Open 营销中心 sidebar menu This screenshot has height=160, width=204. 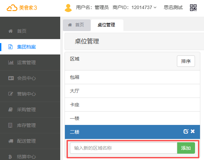[26, 94]
